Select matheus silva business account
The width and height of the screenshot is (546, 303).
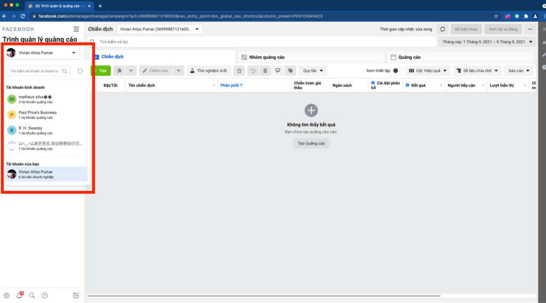tap(46, 99)
